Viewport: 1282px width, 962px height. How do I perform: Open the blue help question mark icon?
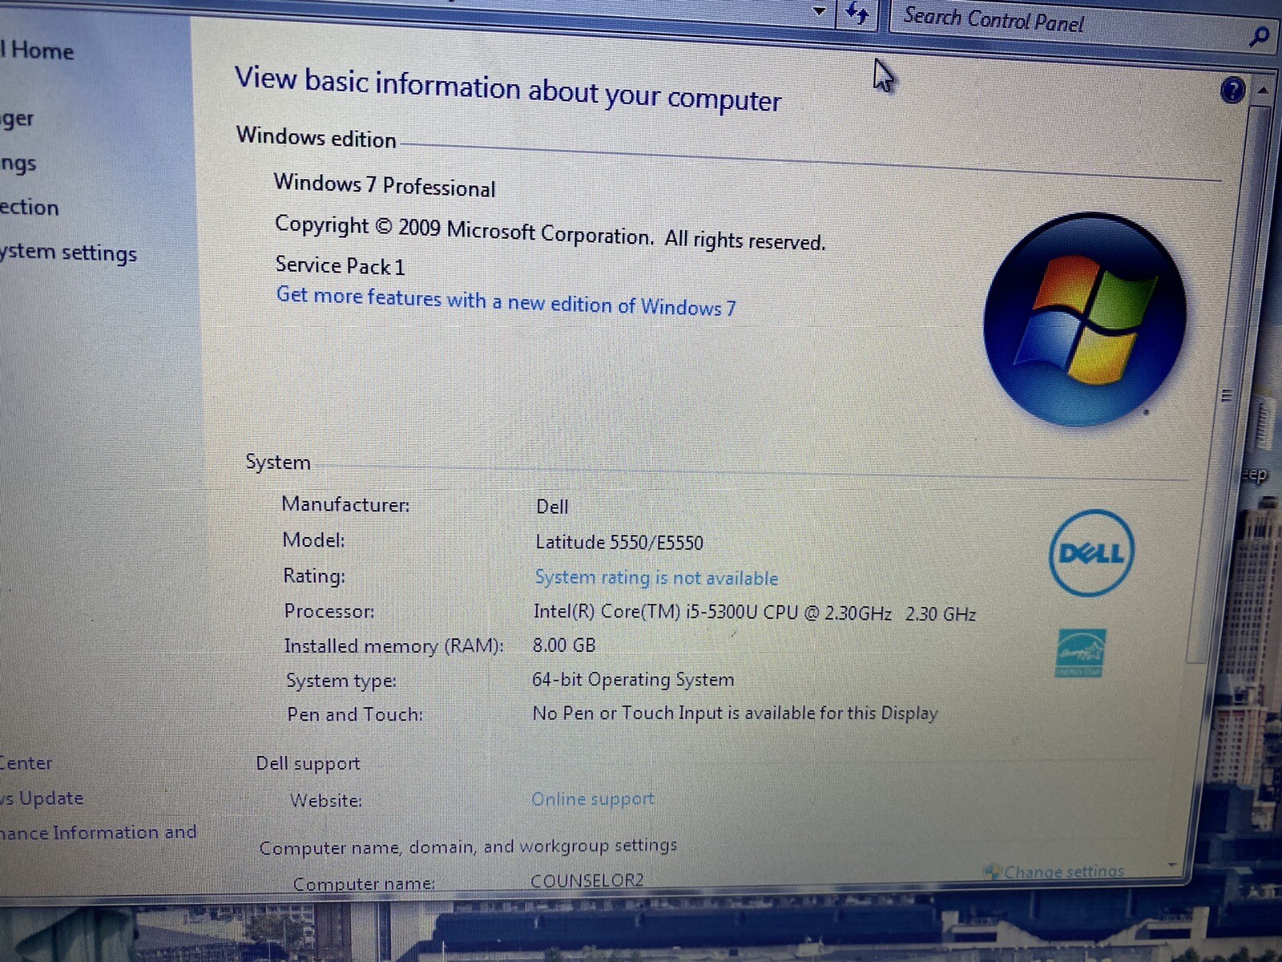(1232, 91)
